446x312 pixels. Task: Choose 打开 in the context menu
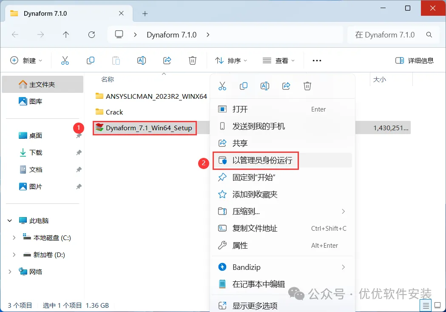click(282, 109)
